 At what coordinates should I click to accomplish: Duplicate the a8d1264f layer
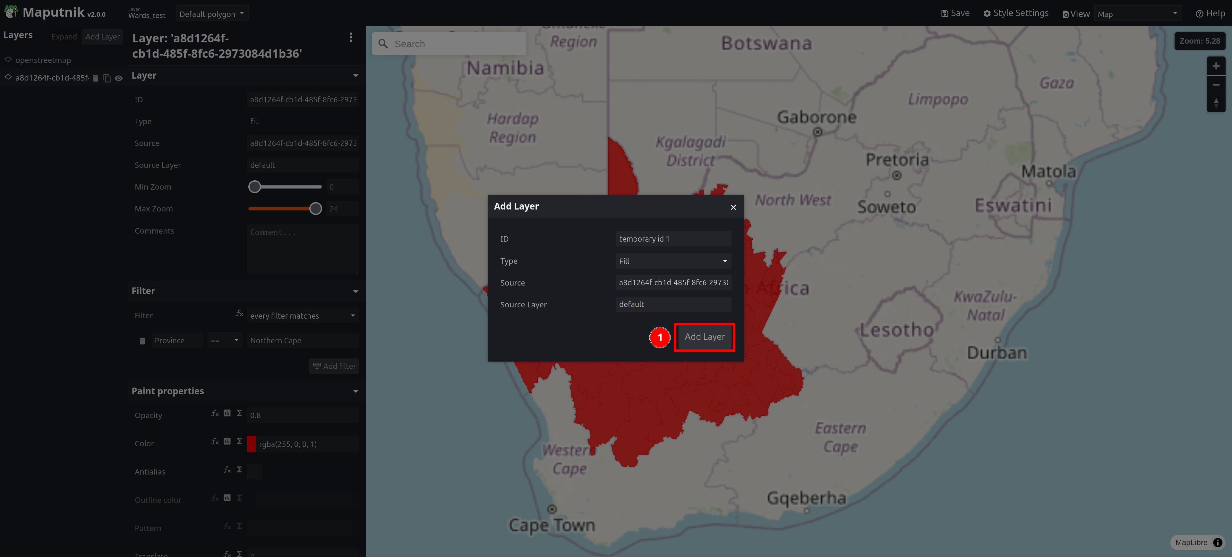107,78
